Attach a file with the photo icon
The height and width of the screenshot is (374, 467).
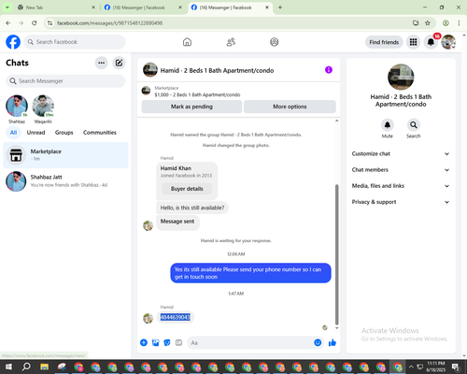tap(155, 342)
